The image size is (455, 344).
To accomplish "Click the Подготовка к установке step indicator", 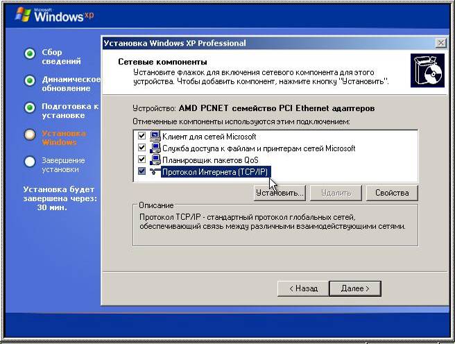I will (x=30, y=108).
